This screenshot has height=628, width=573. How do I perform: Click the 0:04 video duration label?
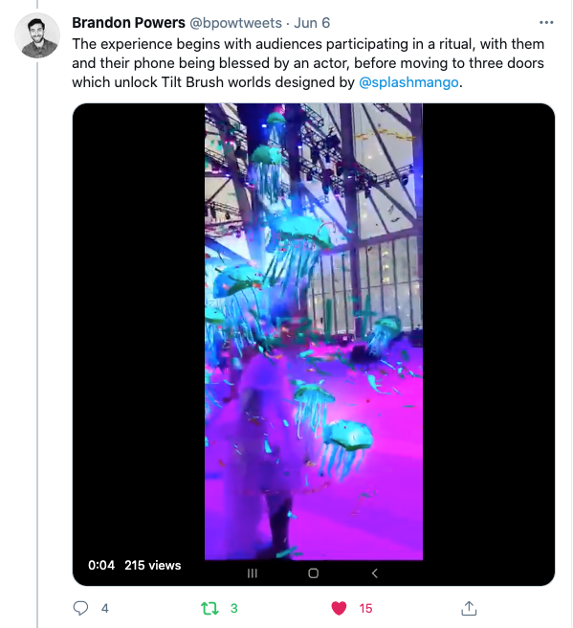point(101,565)
